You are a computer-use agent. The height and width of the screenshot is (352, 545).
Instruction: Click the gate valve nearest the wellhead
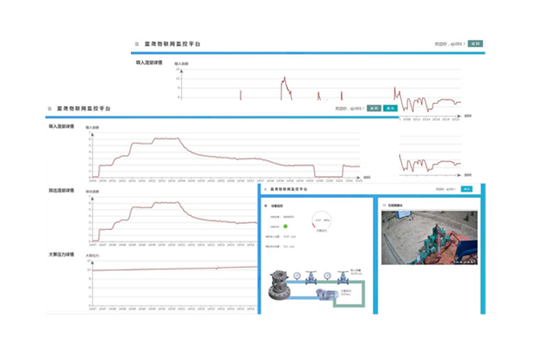point(310,278)
